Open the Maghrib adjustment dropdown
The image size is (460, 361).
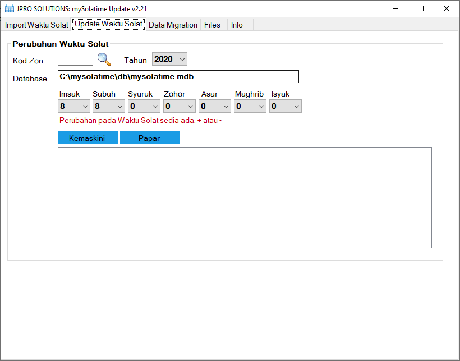point(250,106)
